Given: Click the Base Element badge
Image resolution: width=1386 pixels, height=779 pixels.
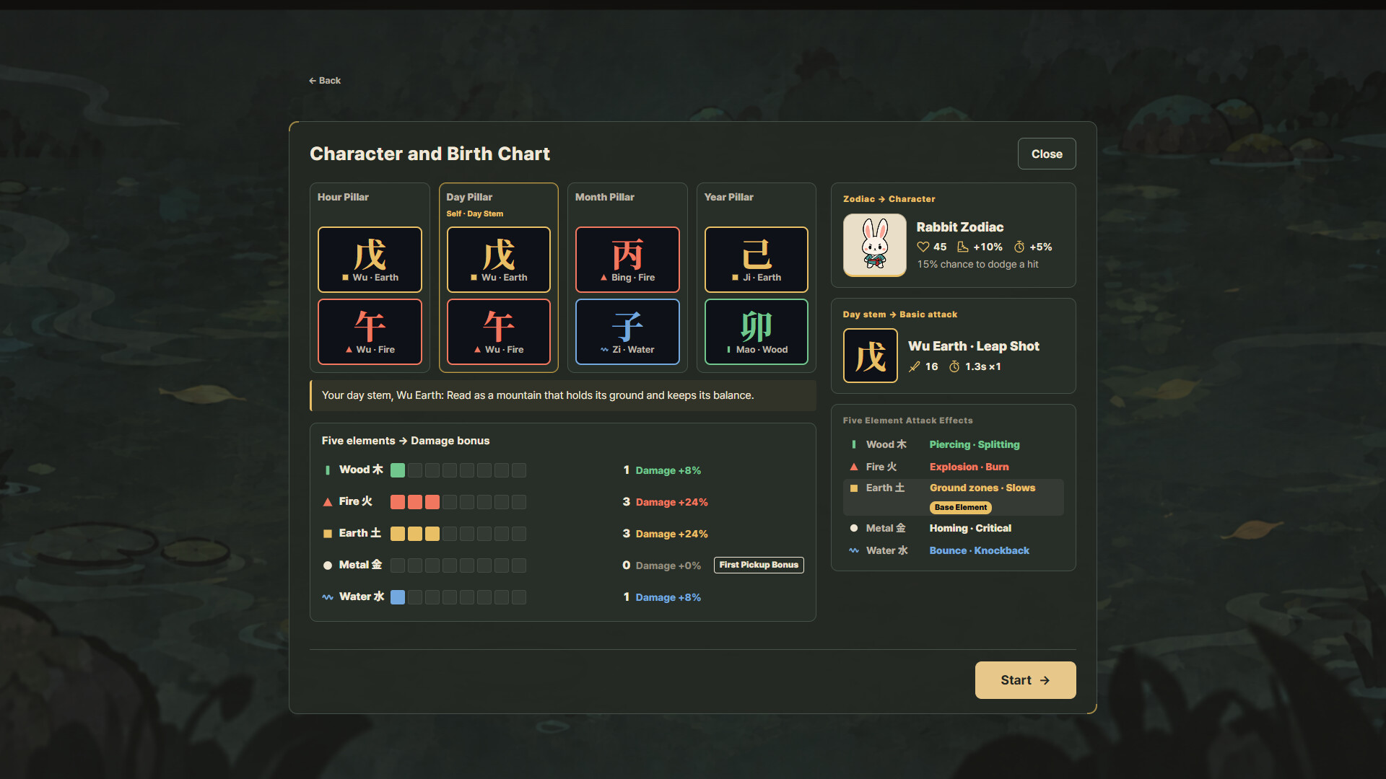Looking at the screenshot, I should pos(960,508).
